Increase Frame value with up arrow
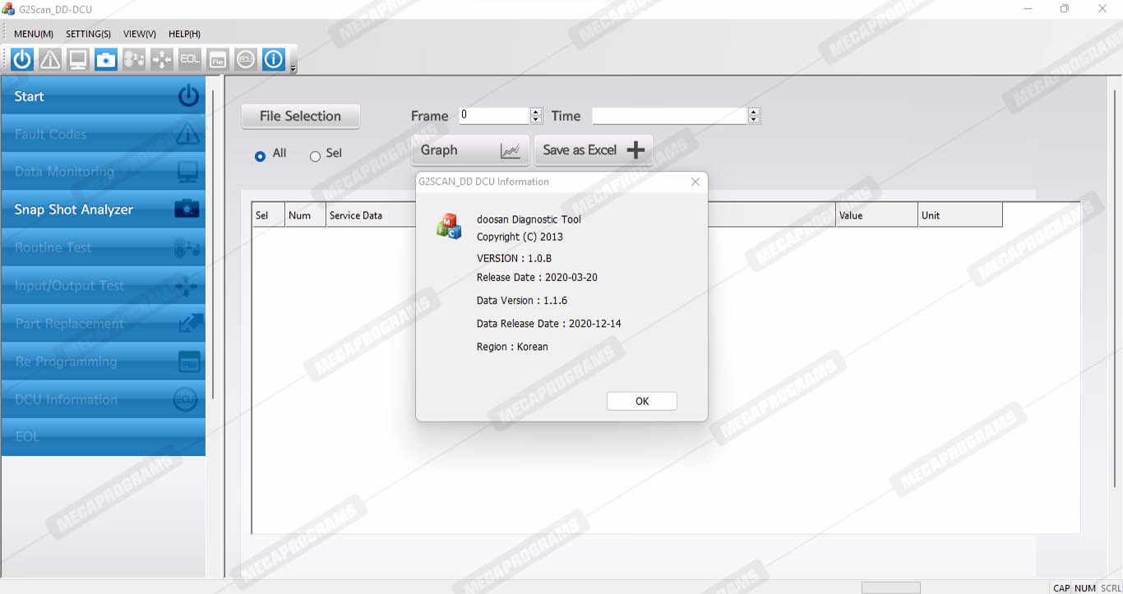This screenshot has width=1123, height=594. 536,112
